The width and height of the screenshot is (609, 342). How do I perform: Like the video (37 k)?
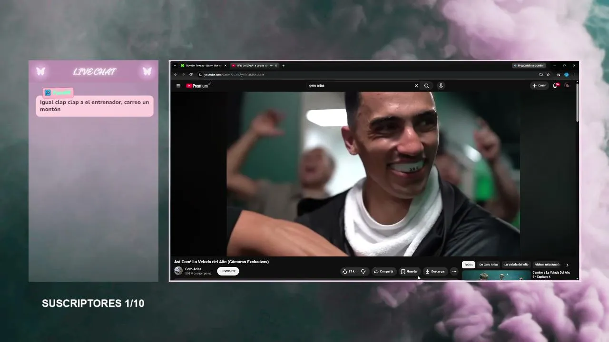(349, 272)
